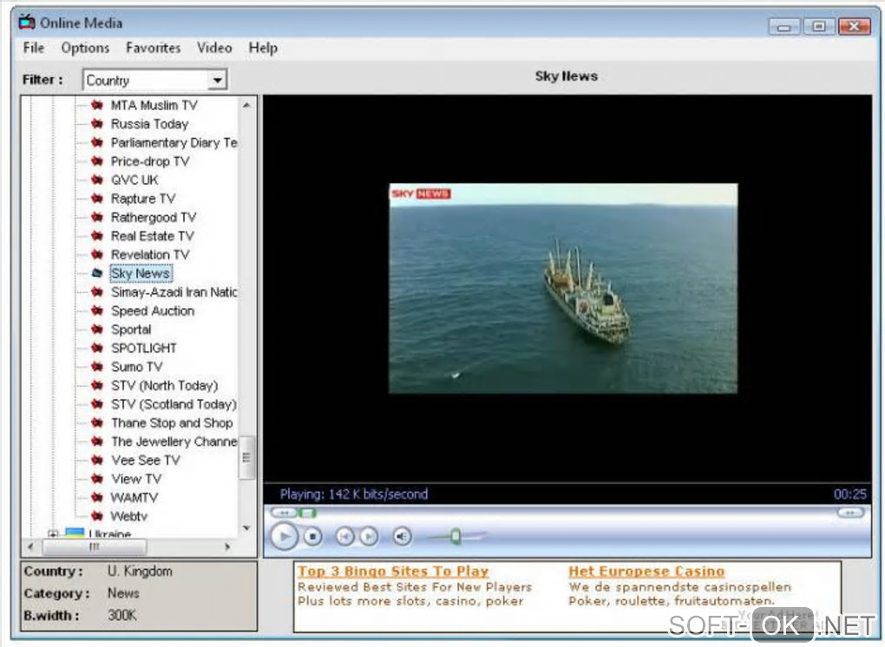Viewport: 885px width, 647px height.
Task: Click the Previous track button
Action: tap(344, 537)
